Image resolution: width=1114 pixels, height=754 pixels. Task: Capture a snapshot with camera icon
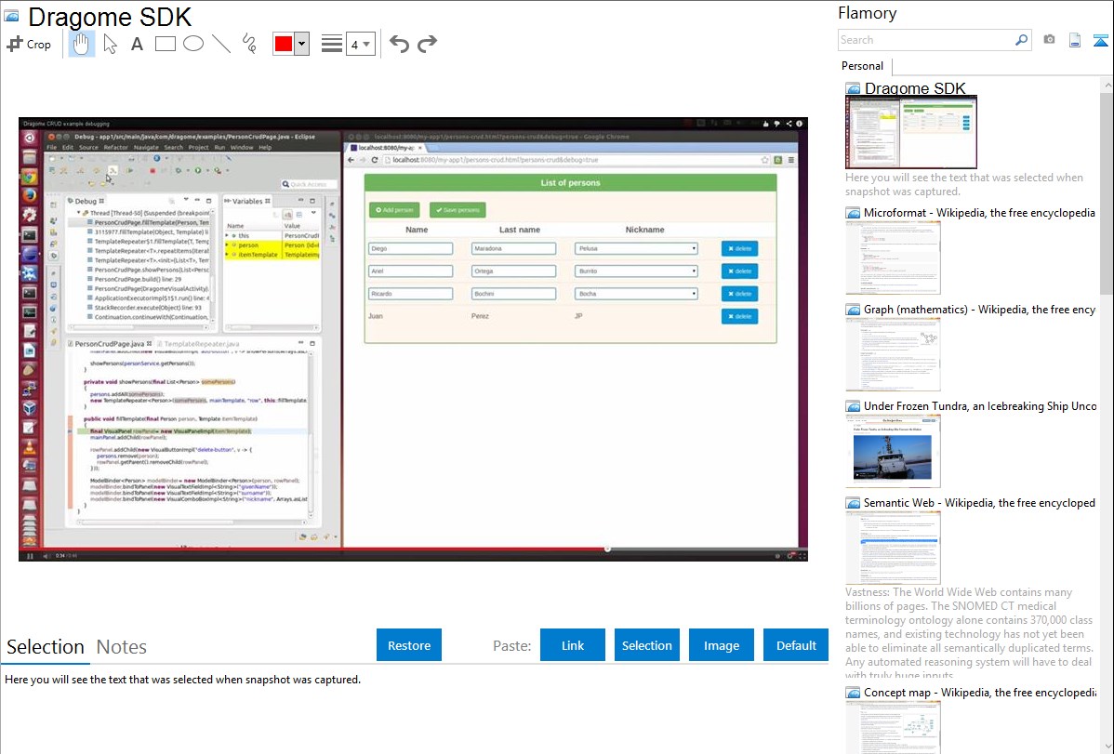1049,40
